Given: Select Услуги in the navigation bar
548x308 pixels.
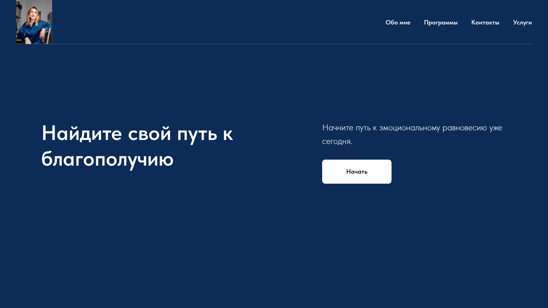Looking at the screenshot, I should [x=522, y=22].
